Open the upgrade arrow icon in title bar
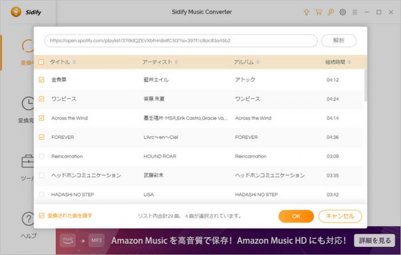The height and width of the screenshot is (255, 401). pyautogui.click(x=306, y=12)
